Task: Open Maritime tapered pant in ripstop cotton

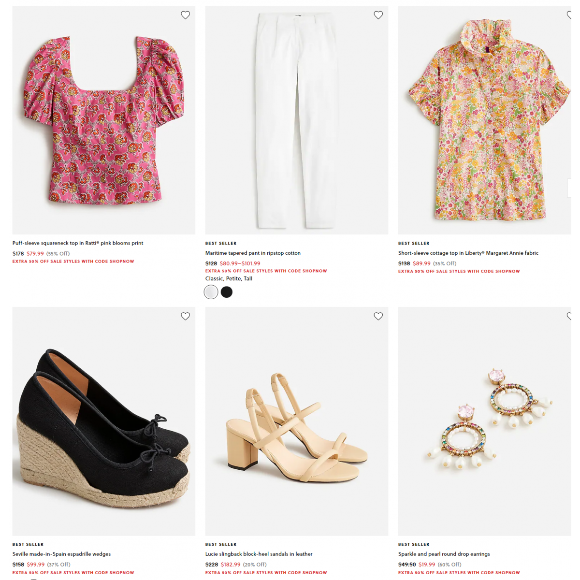Action: 253,253
